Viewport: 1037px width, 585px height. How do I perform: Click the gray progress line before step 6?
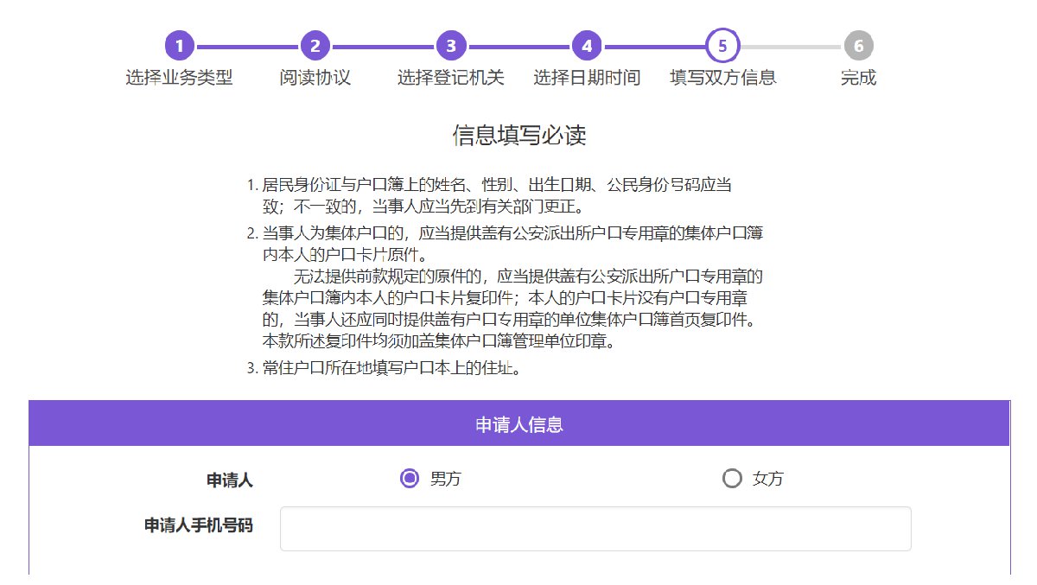click(791, 45)
